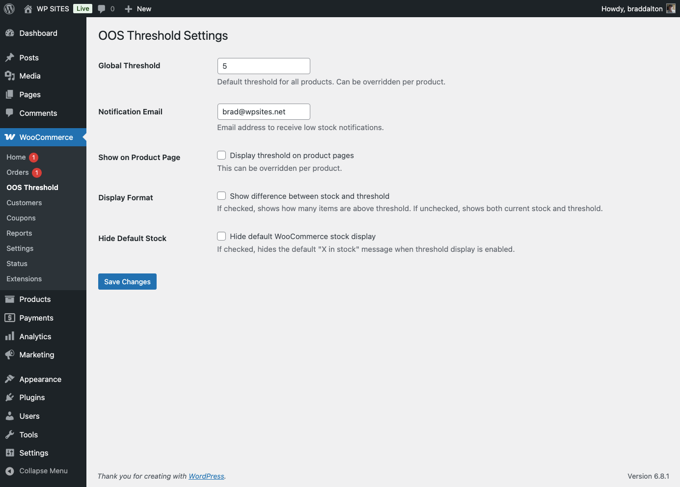This screenshot has width=680, height=487.
Task: Open the Coupons submenu item
Action: pyautogui.click(x=21, y=218)
